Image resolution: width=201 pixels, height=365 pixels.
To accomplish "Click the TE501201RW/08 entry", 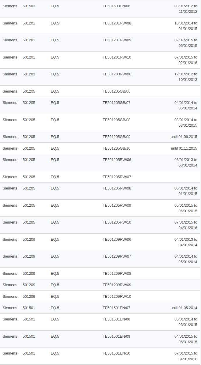I will click(x=117, y=23).
